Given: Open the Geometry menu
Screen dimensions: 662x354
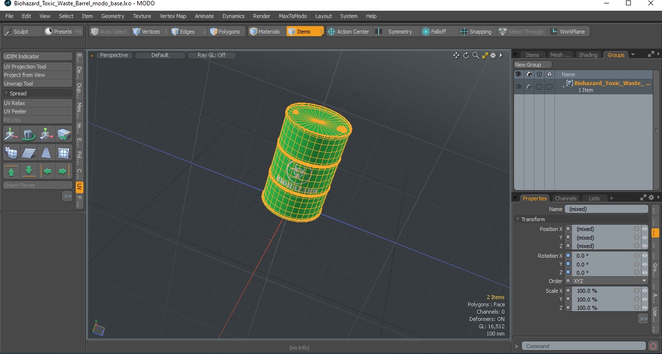Looking at the screenshot, I should (x=113, y=16).
